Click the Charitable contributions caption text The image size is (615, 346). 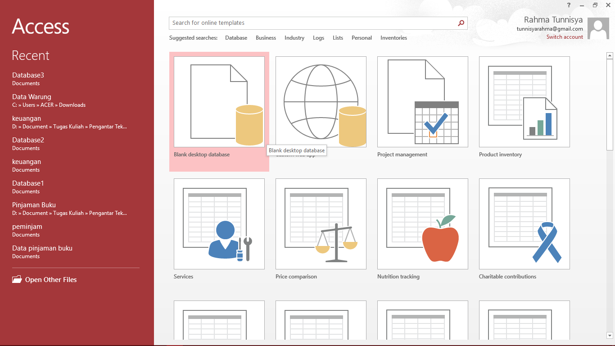(507, 277)
